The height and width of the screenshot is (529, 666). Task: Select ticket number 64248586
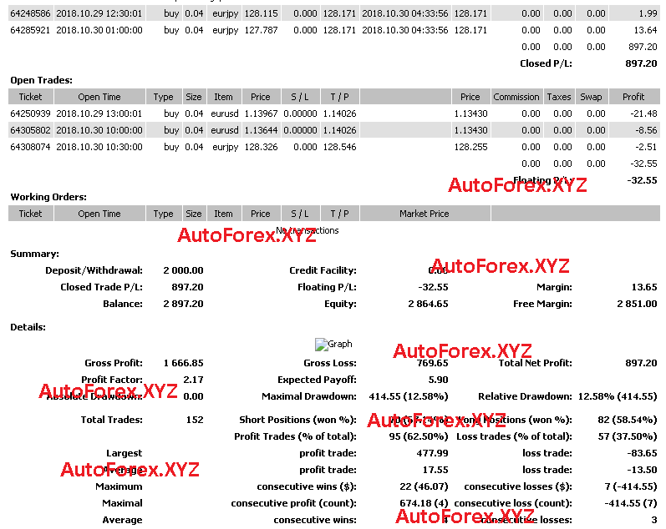[x=30, y=13]
